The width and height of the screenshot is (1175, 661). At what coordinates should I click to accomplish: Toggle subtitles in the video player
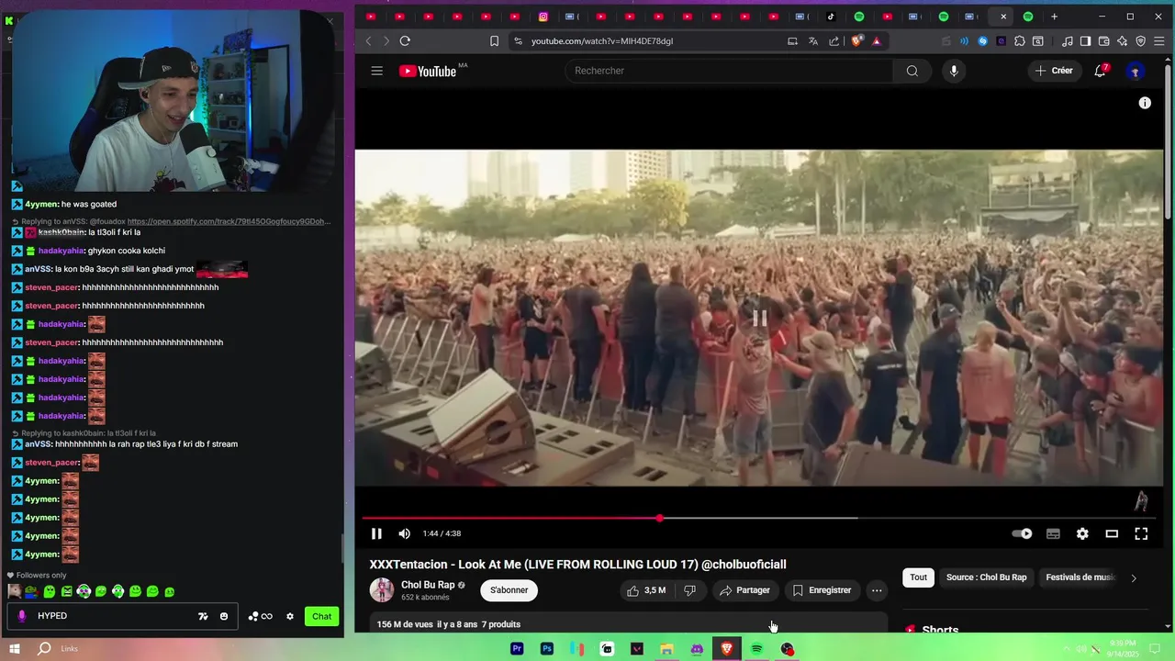click(1053, 533)
